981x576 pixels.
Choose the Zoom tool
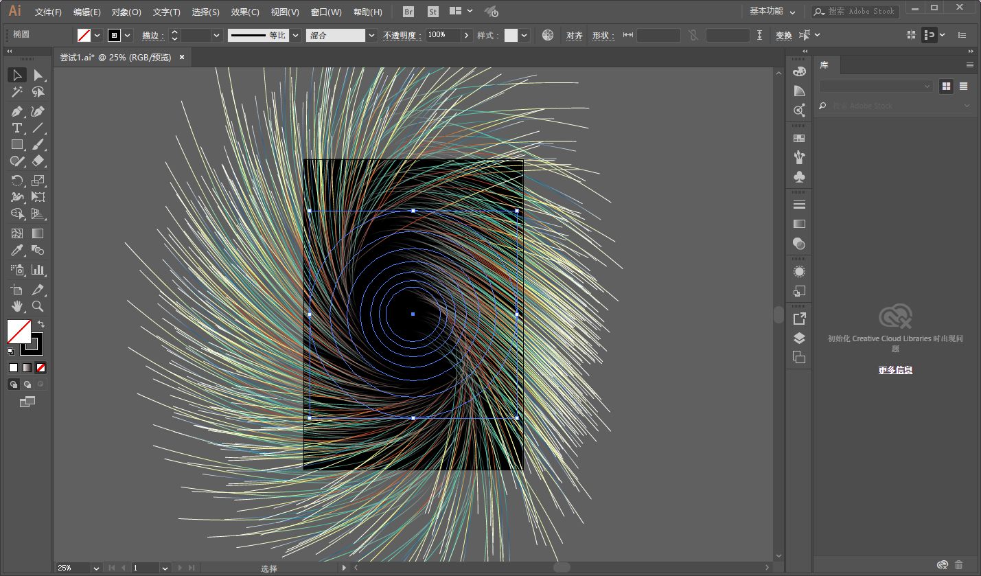click(38, 306)
